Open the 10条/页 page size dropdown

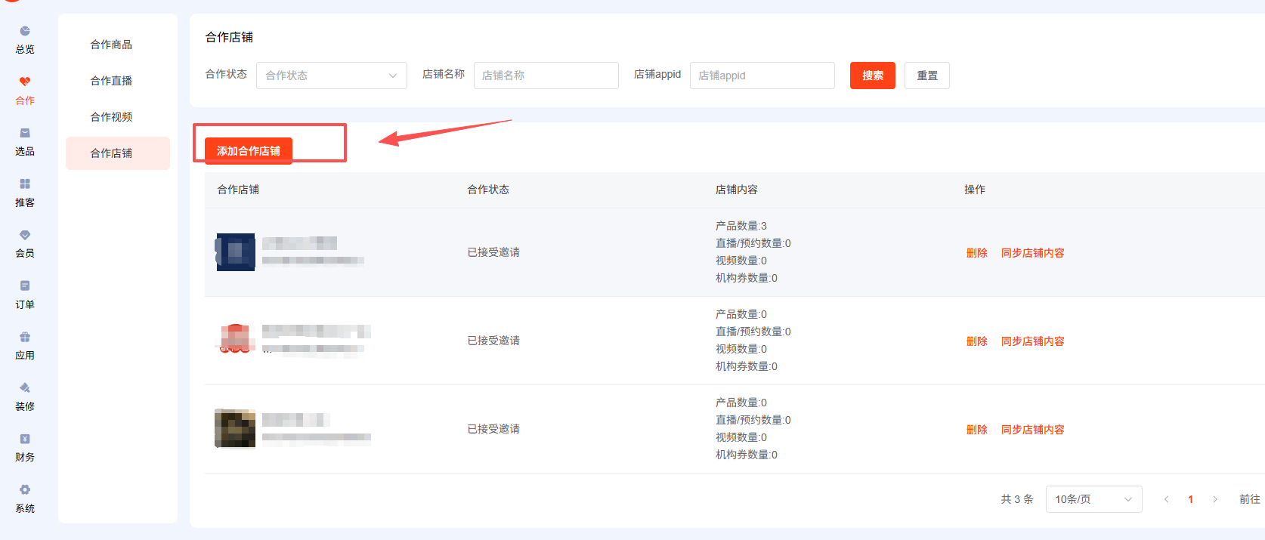coord(1093,499)
